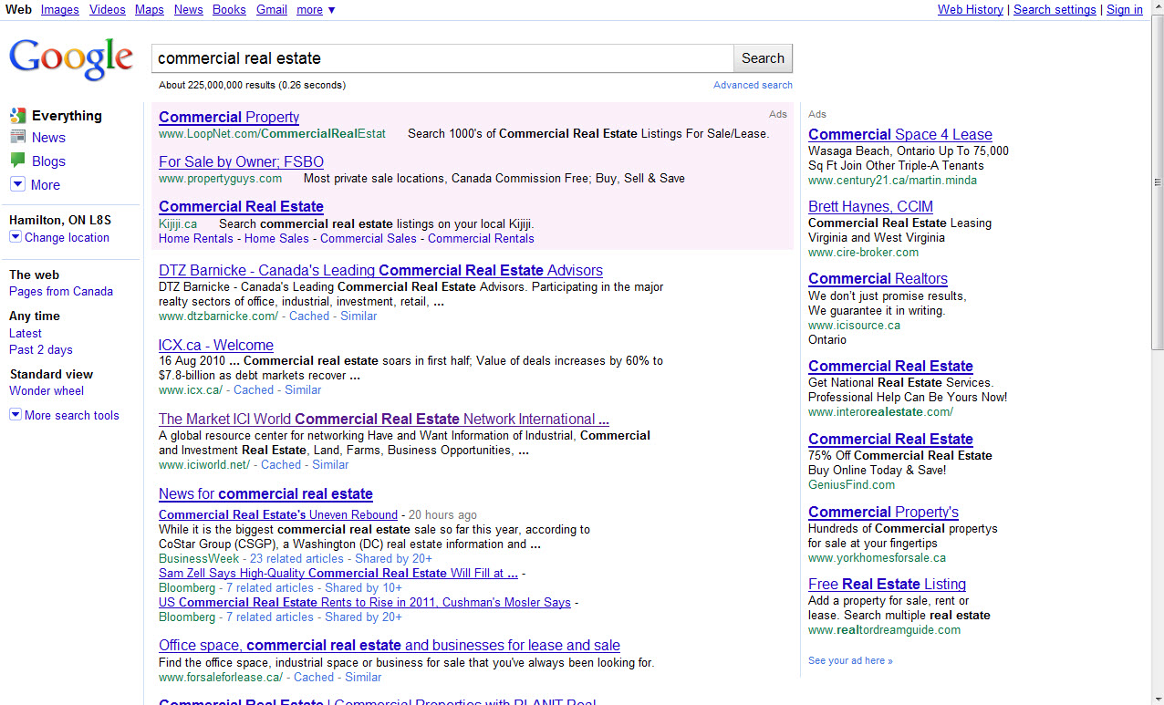Open ICX.ca - Welcome result
1164x705 pixels.
pos(216,345)
